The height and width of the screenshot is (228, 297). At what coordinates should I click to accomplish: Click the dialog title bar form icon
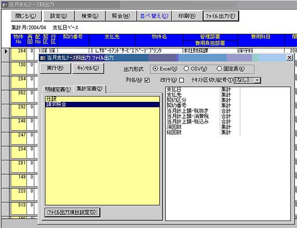coord(43,58)
